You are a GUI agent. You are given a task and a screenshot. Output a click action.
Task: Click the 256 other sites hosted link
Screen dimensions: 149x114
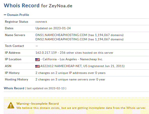[86, 53]
